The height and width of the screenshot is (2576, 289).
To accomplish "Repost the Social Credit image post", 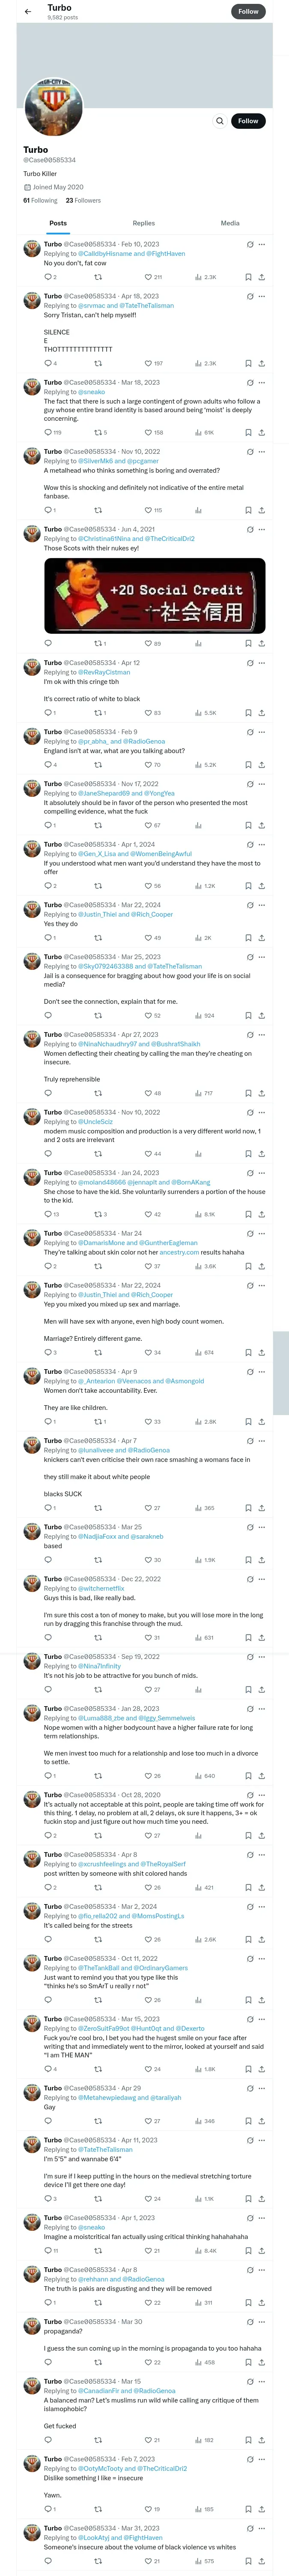I will 98,643.
